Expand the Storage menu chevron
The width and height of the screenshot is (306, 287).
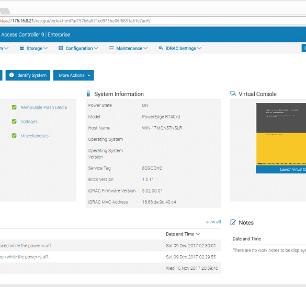46,49
